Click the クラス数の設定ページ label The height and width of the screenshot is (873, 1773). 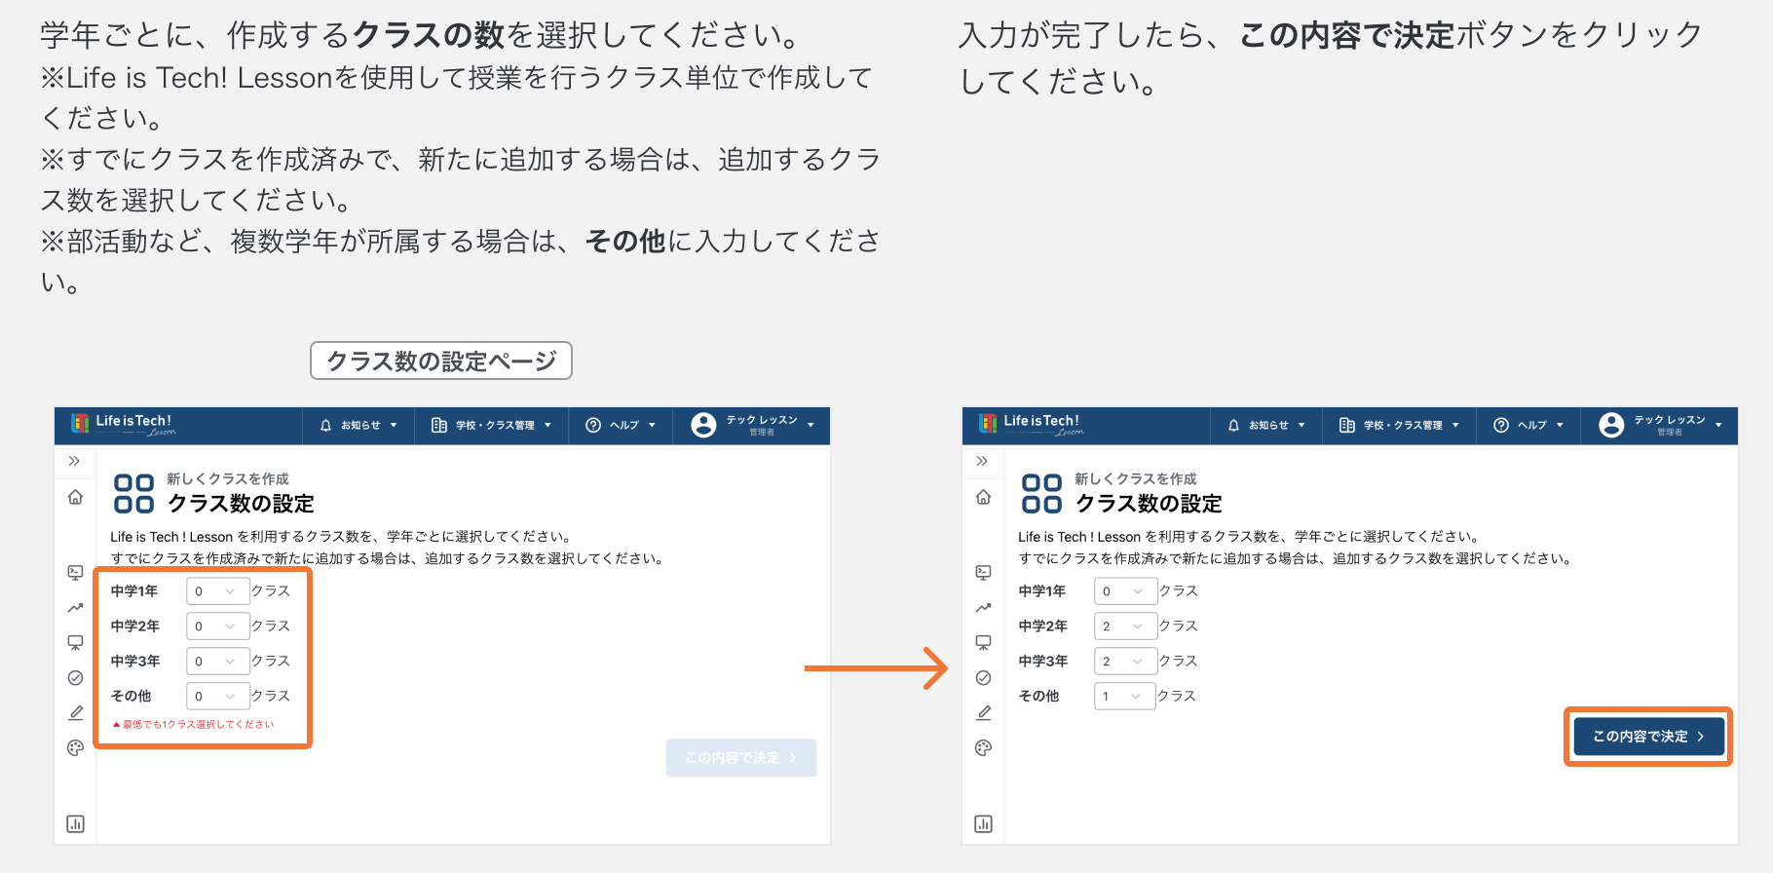click(441, 361)
